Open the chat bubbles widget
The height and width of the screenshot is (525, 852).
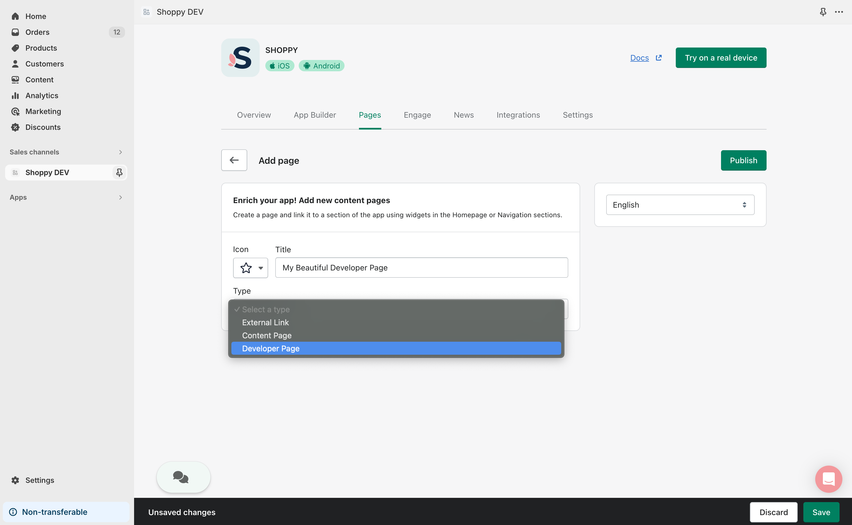click(x=183, y=477)
